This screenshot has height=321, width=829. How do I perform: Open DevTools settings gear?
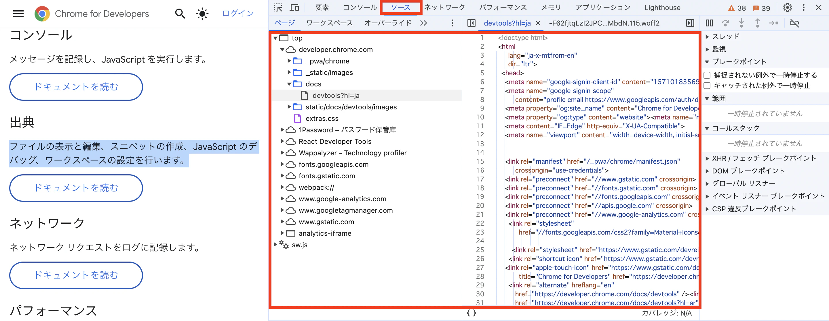787,7
